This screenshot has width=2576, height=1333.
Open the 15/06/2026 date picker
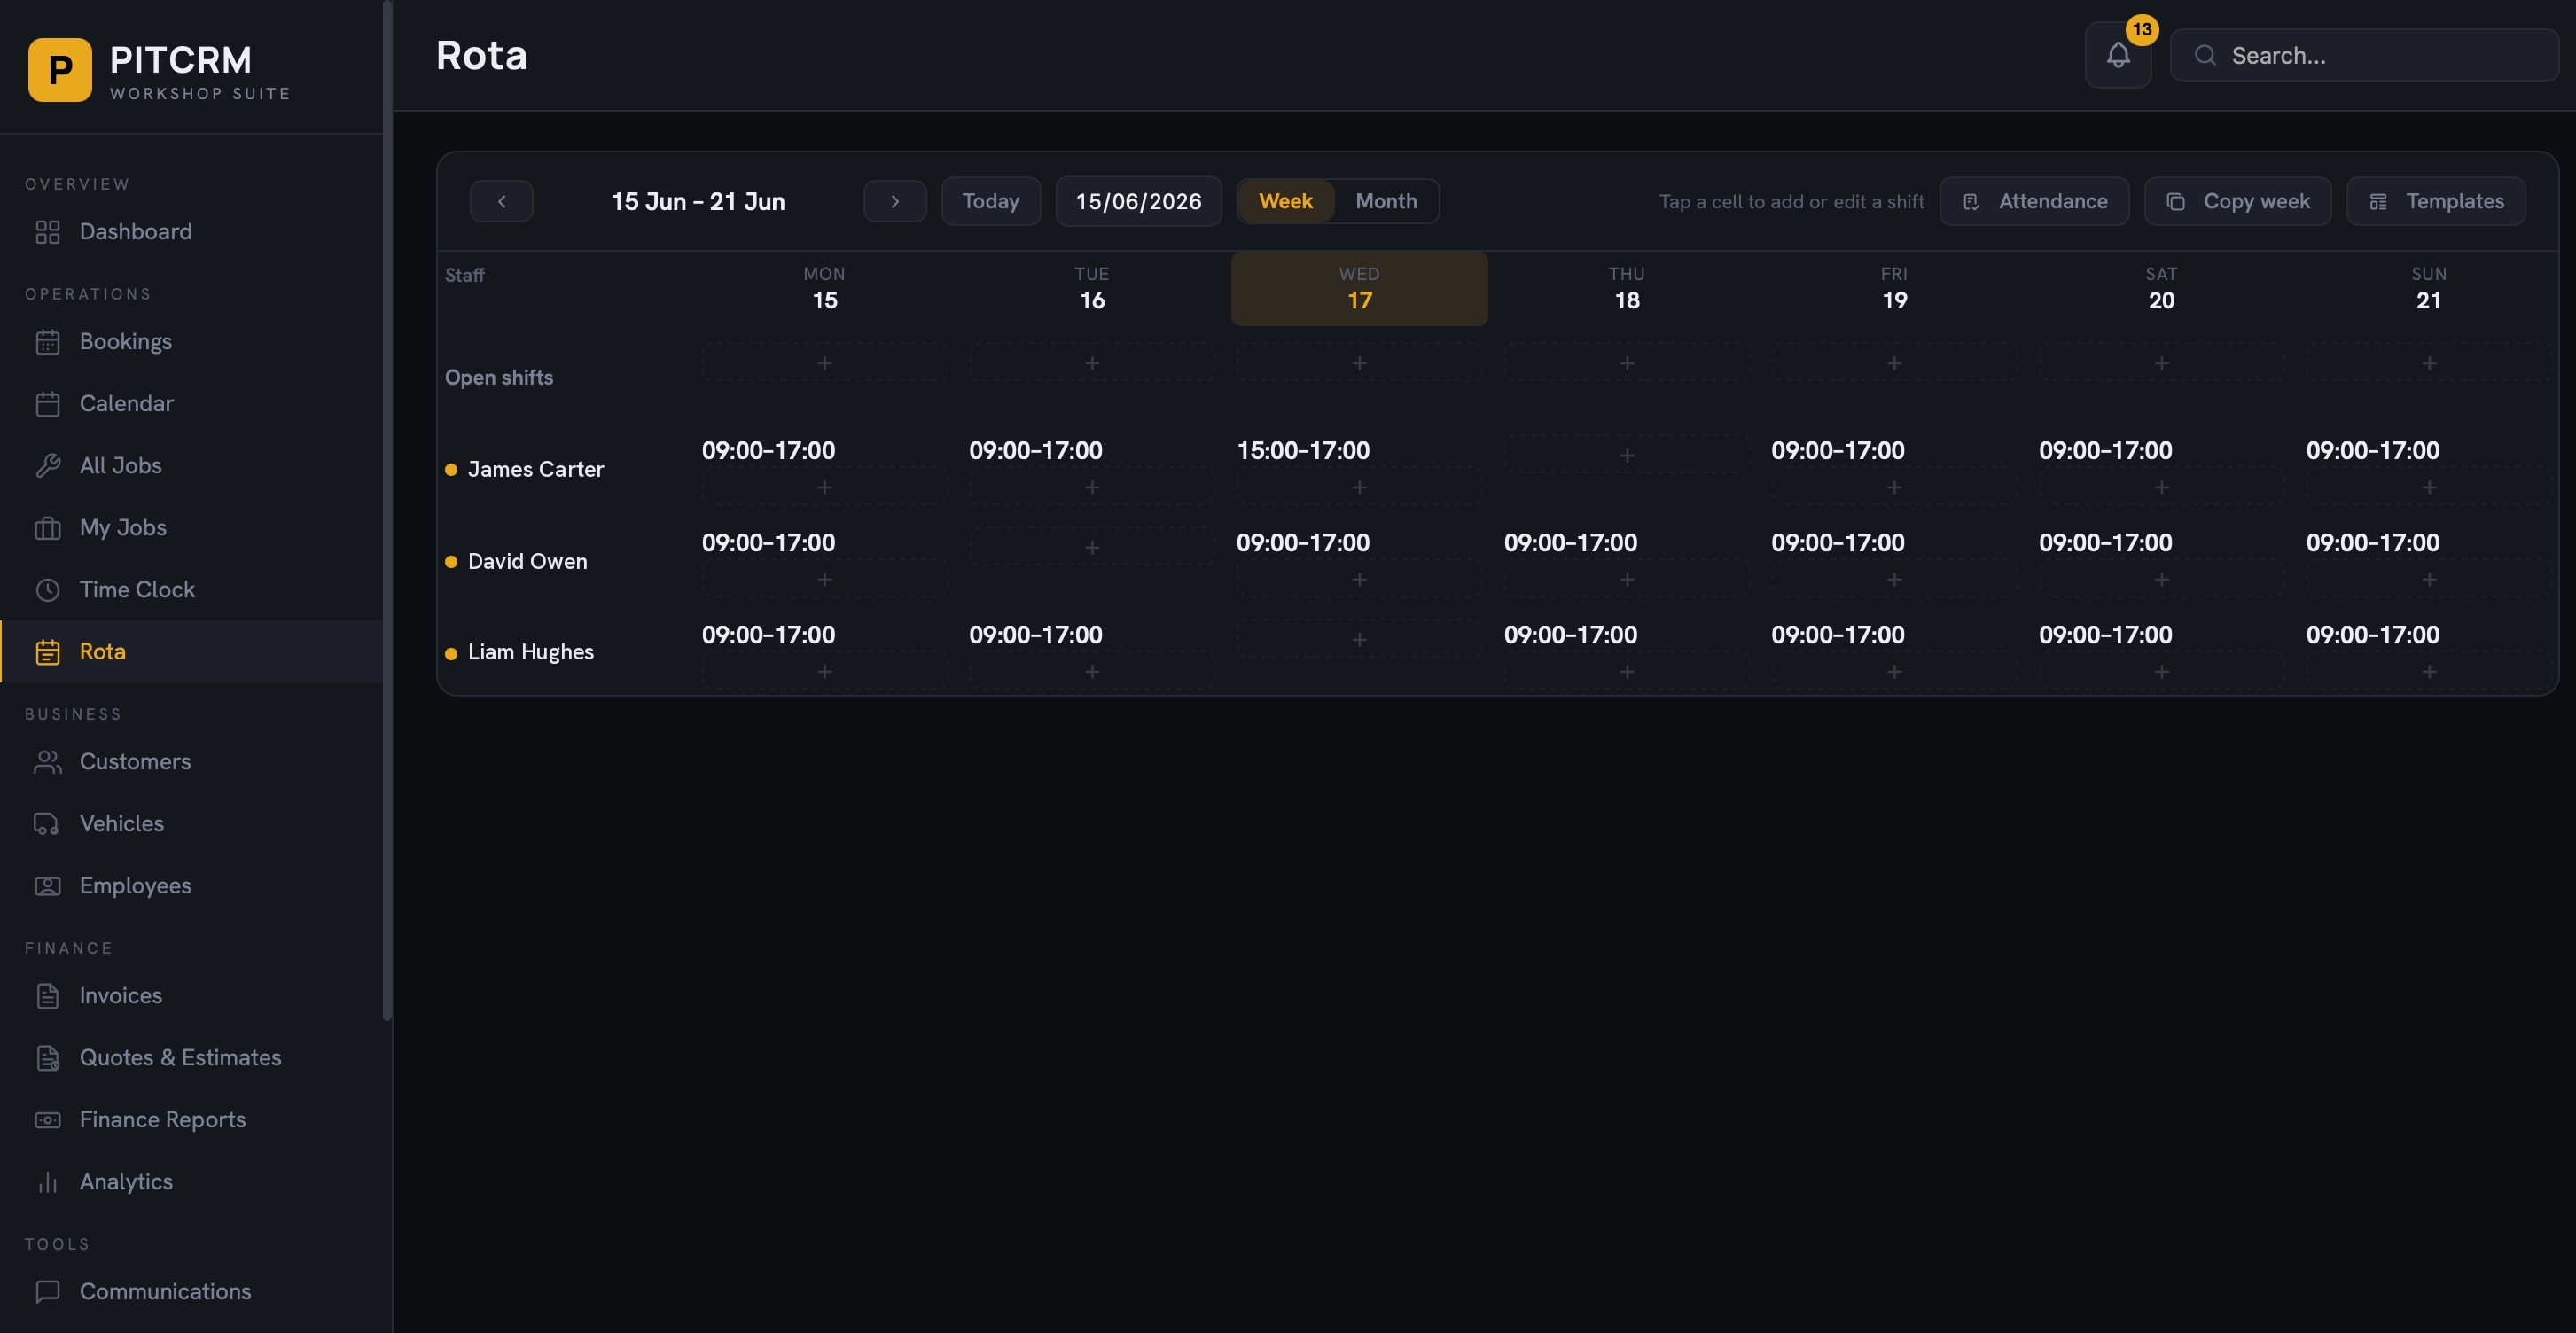1138,201
